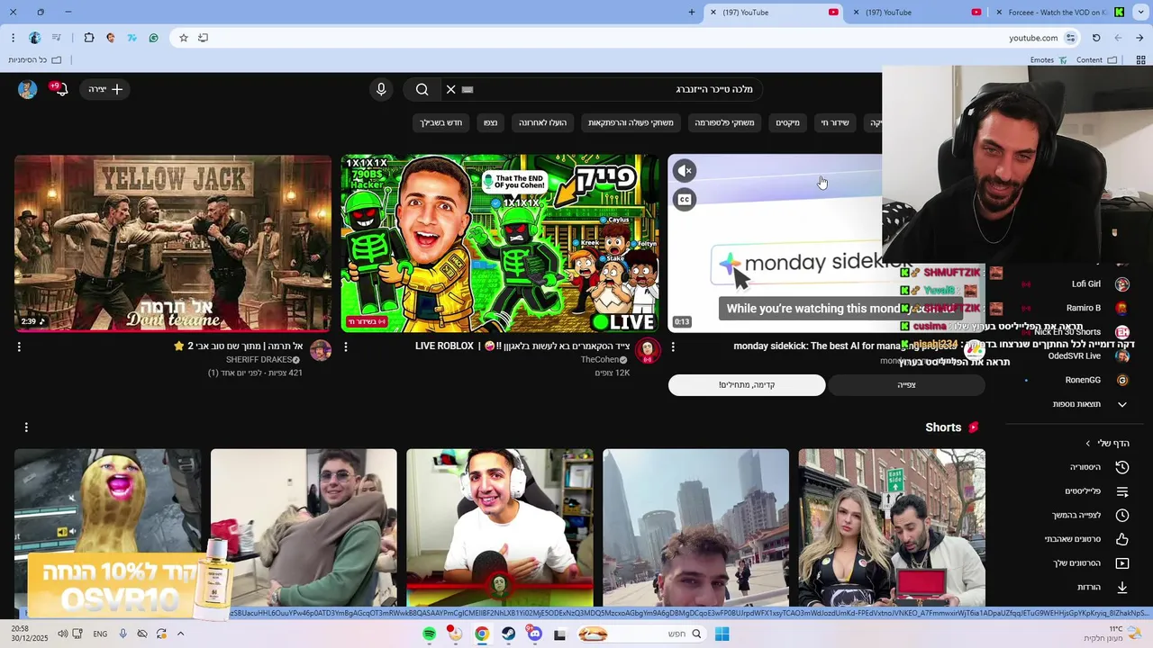Open options menu for Yellow Jack video
1153x648 pixels.
pyautogui.click(x=19, y=346)
